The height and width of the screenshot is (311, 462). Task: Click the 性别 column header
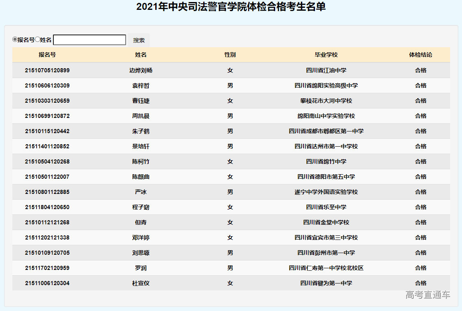tap(230, 55)
